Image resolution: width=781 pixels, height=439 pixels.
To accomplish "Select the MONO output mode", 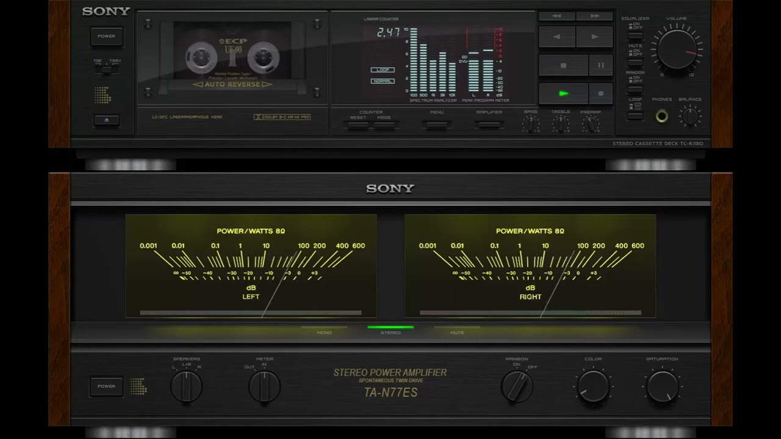I will pyautogui.click(x=324, y=330).
